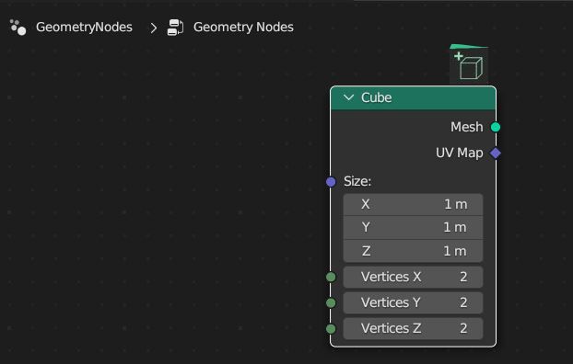Click the Mesh output label

coord(467,127)
